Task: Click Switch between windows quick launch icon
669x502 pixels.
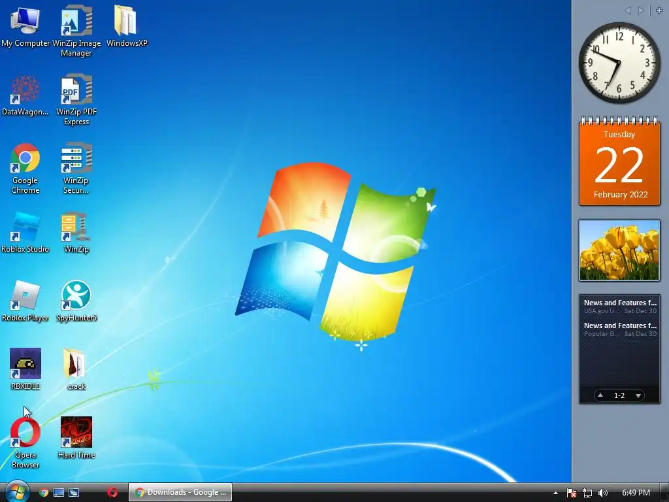Action: (74, 493)
